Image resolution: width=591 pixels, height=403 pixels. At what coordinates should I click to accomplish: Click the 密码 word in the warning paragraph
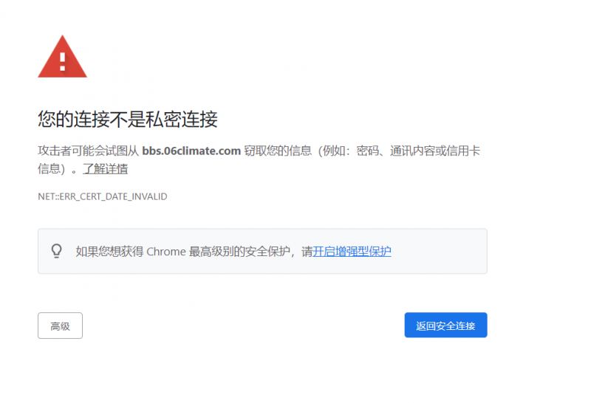[x=367, y=151]
